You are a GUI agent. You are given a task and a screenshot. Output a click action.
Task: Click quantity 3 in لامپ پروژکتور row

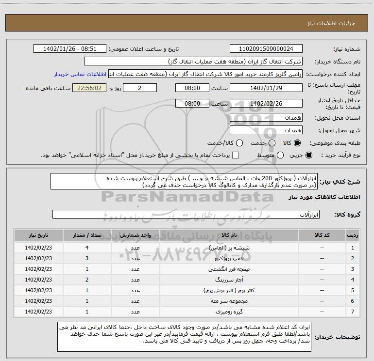click(x=87, y=258)
